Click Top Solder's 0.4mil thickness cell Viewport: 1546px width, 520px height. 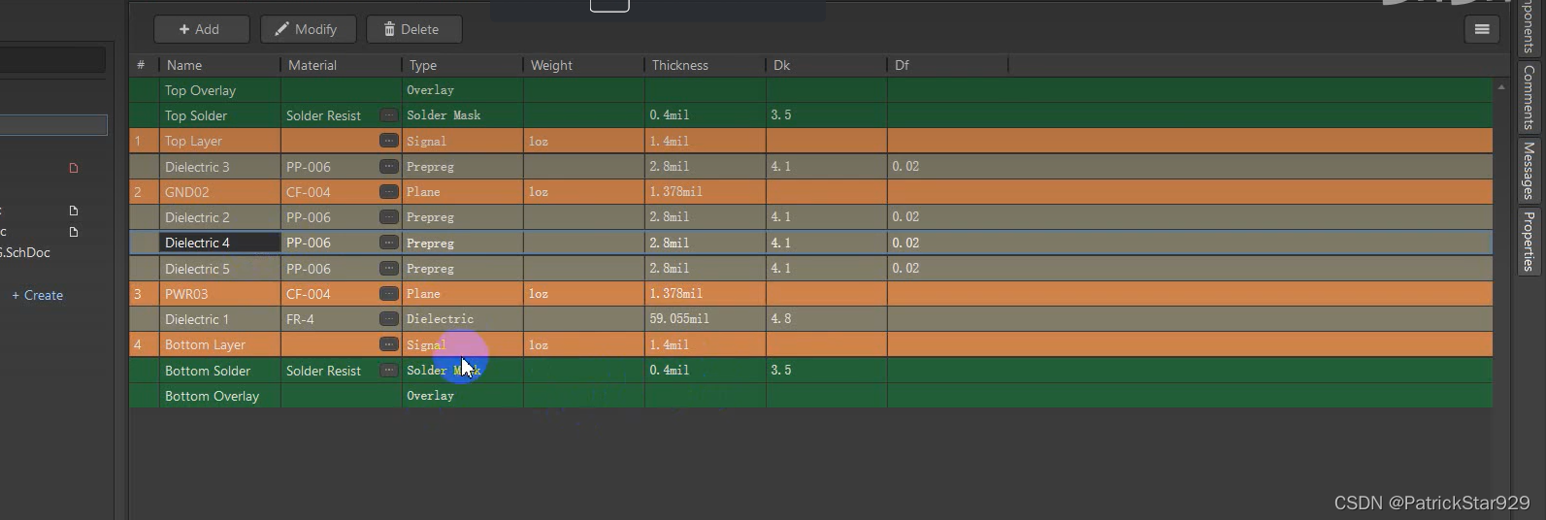[706, 115]
